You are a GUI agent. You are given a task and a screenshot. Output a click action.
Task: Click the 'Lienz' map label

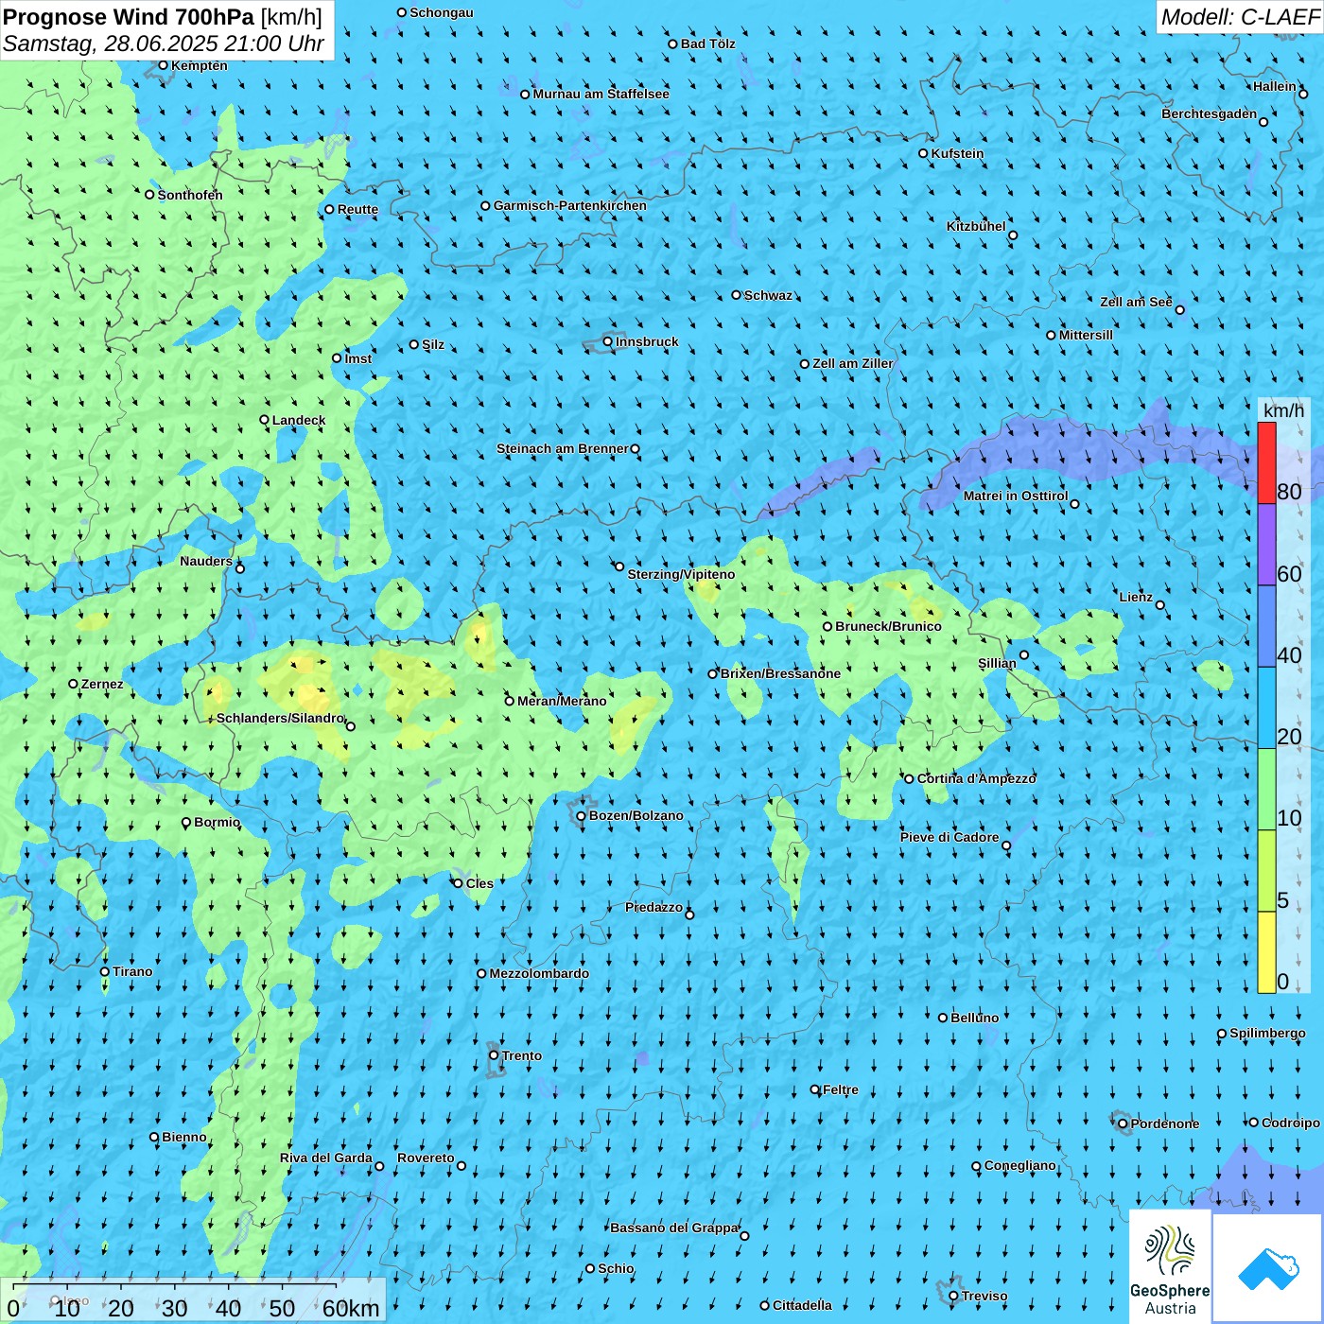pyautogui.click(x=1136, y=597)
